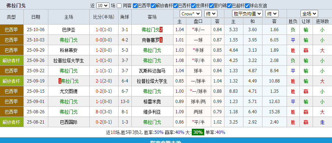Open the 全场 dropdown

(309, 14)
